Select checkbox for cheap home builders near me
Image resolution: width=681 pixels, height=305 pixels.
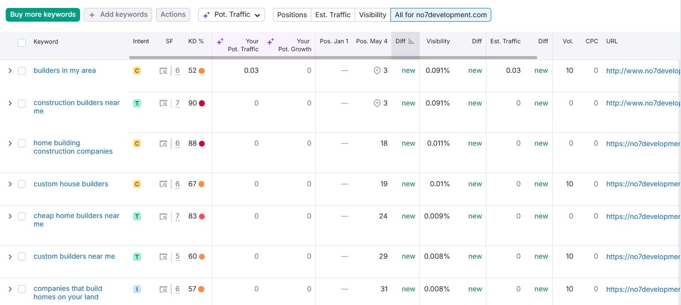click(22, 216)
